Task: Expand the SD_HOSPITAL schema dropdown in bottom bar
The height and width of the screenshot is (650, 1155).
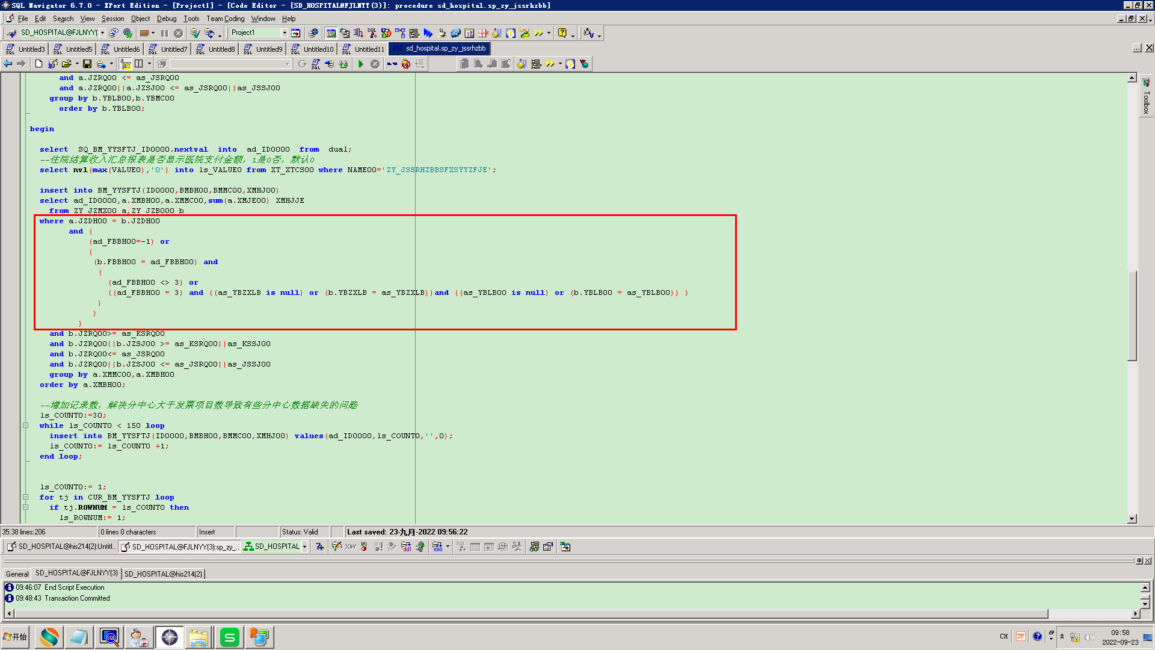Action: 304,546
